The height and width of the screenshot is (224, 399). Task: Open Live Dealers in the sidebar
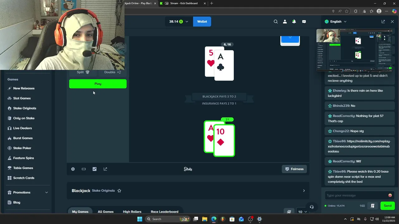coord(22,128)
